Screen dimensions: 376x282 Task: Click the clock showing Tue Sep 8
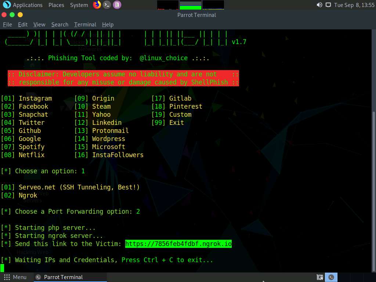coord(354,5)
